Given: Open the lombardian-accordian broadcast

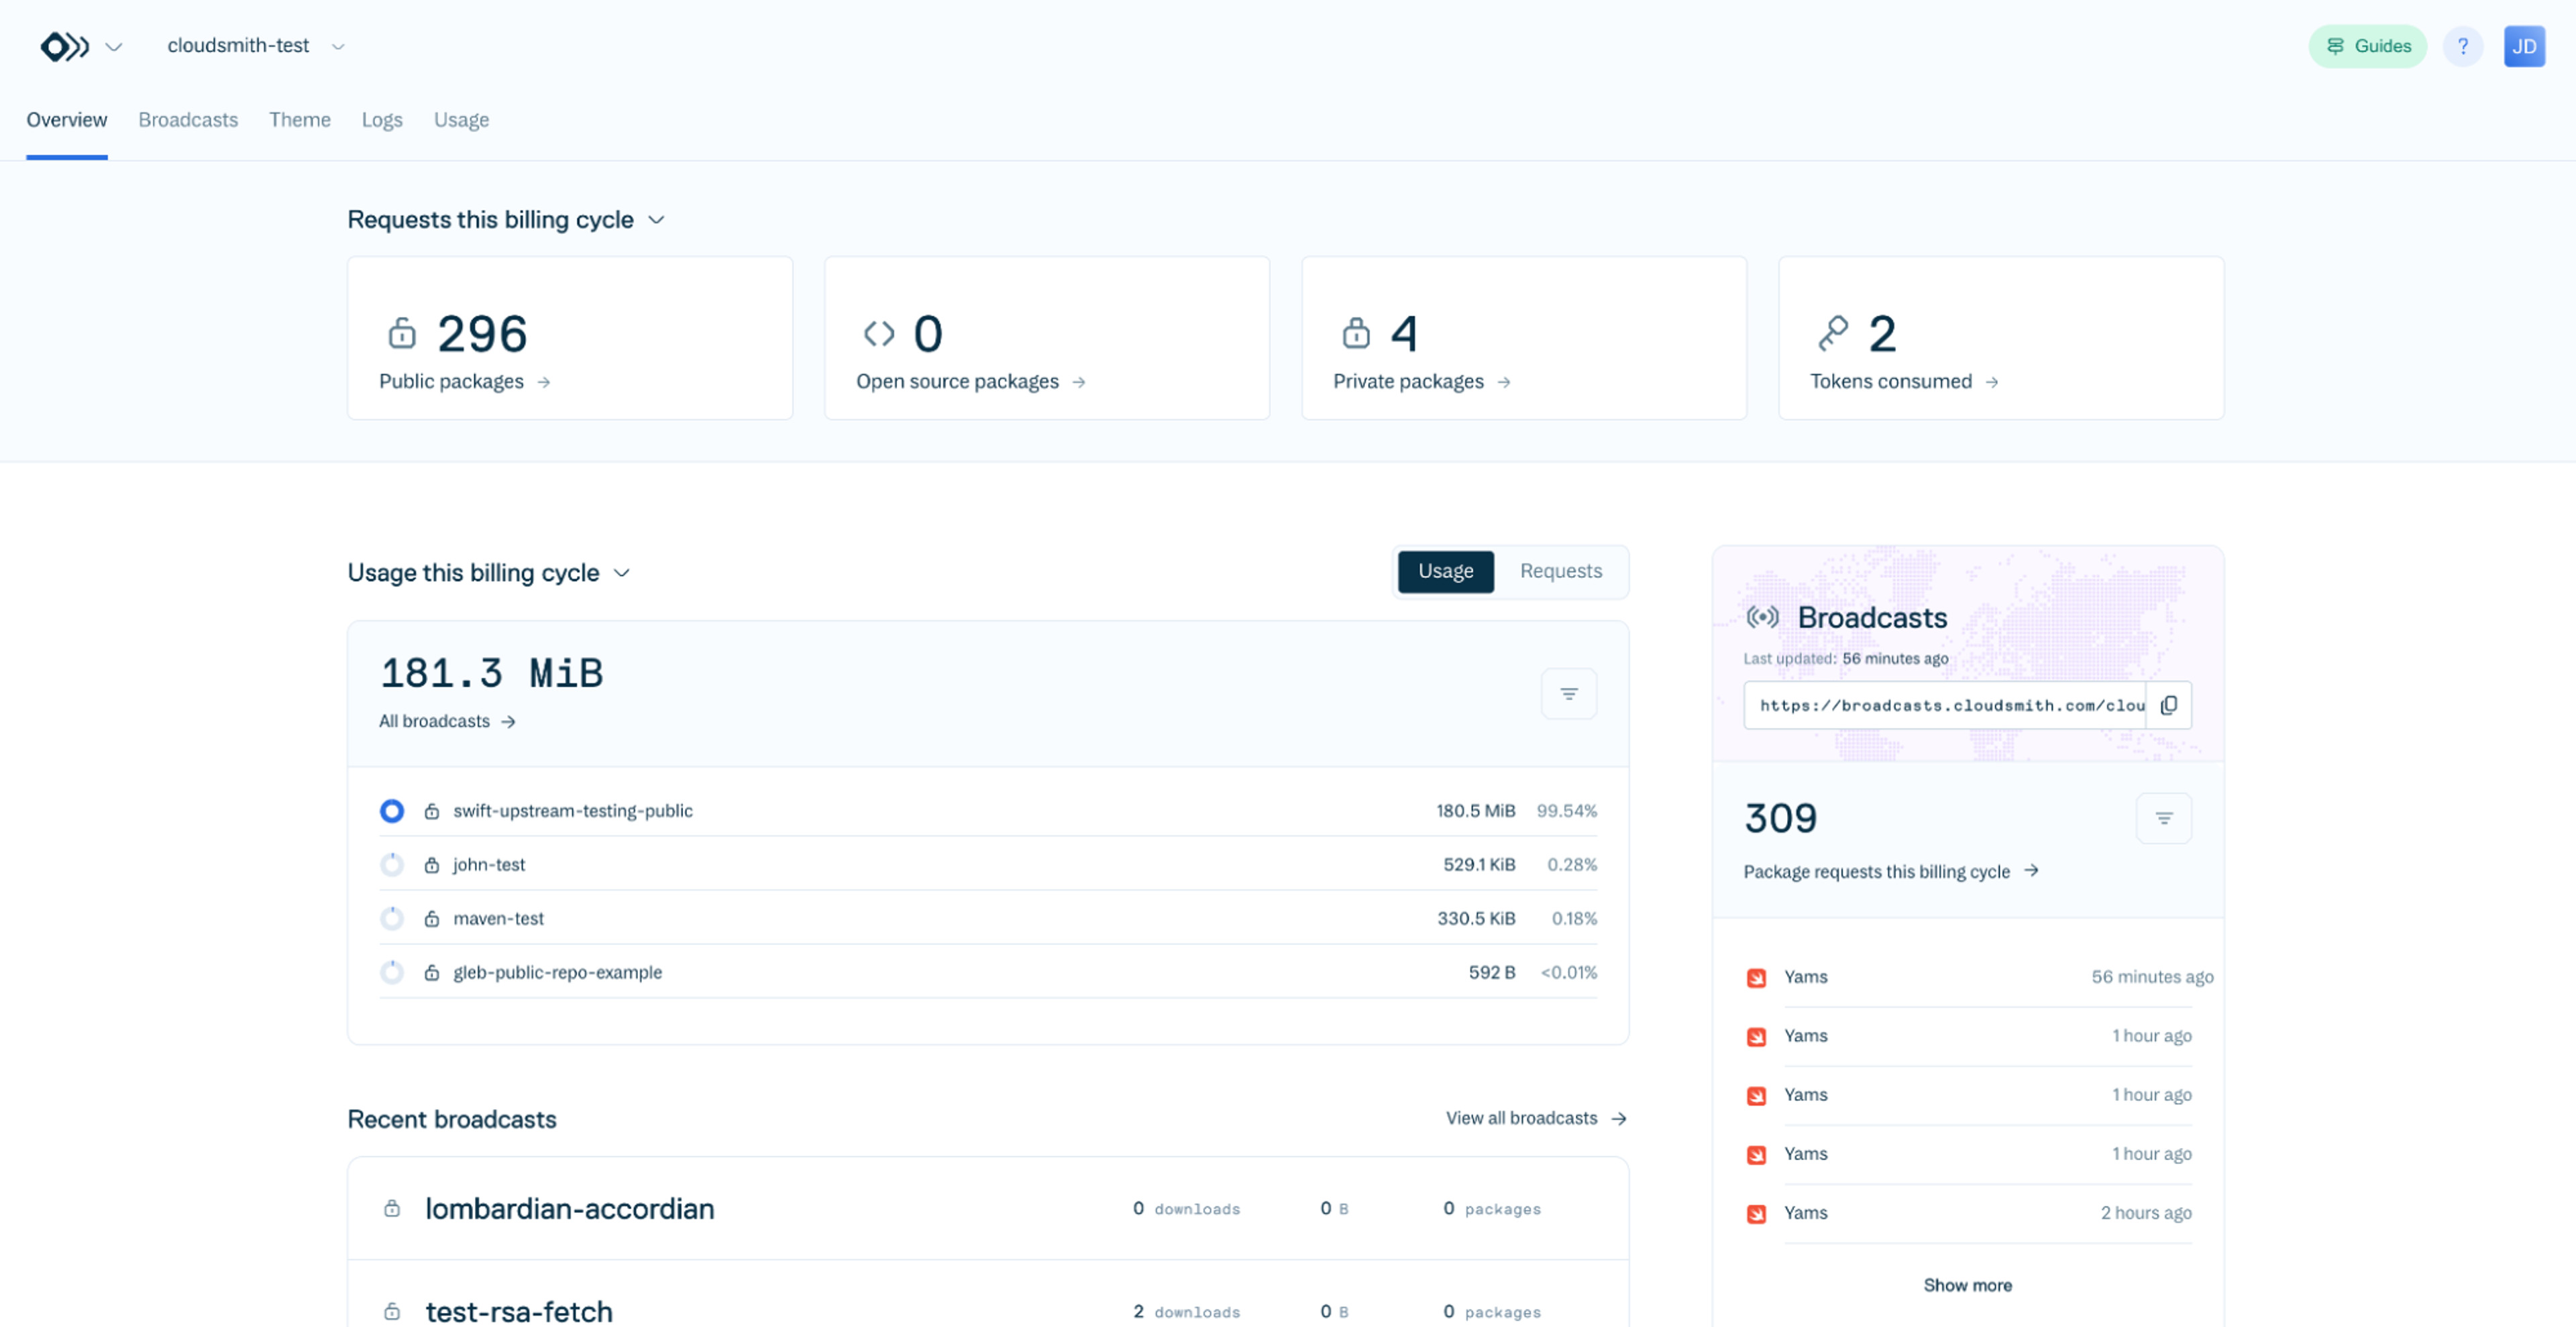Looking at the screenshot, I should tap(570, 1209).
